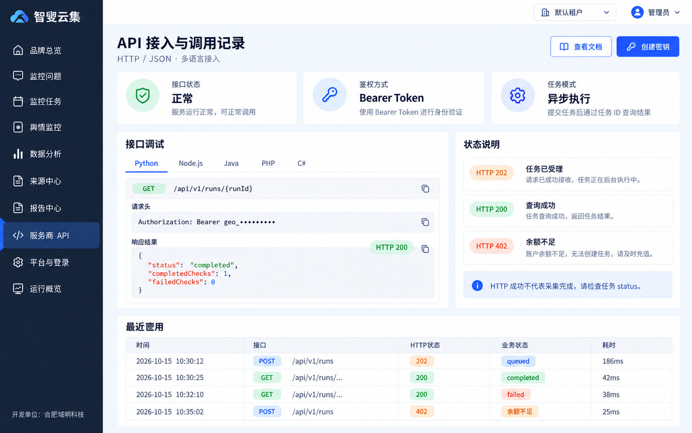Viewport: 692px width, 433px height.
Task: Click the 186ms duration cell
Action: click(x=613, y=361)
